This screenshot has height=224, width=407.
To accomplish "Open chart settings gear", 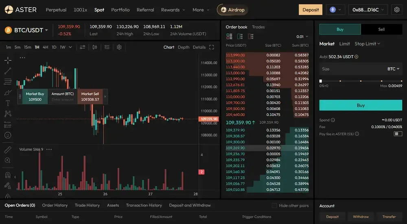I will point(119,47).
